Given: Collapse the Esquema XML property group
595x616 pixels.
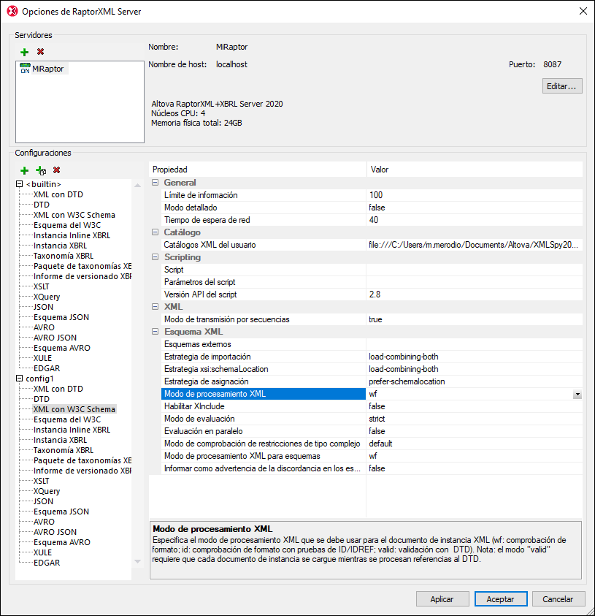Looking at the screenshot, I should [154, 331].
